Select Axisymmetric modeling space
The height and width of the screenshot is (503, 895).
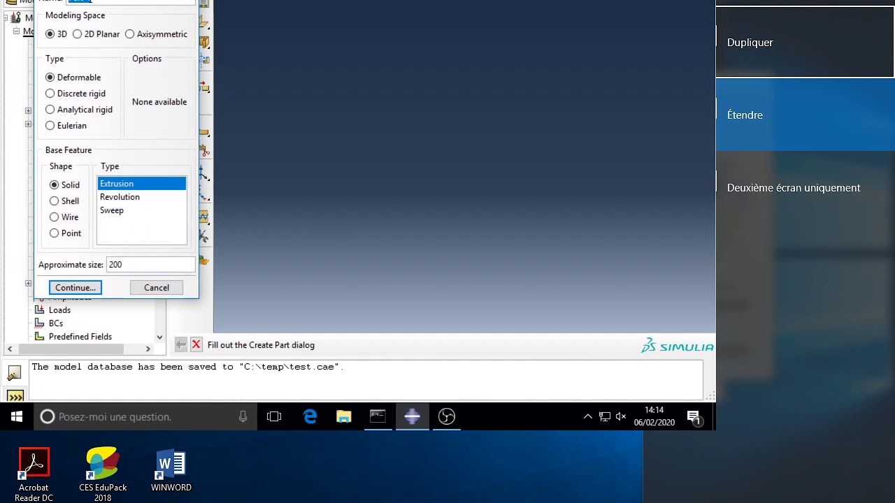tap(156, 34)
